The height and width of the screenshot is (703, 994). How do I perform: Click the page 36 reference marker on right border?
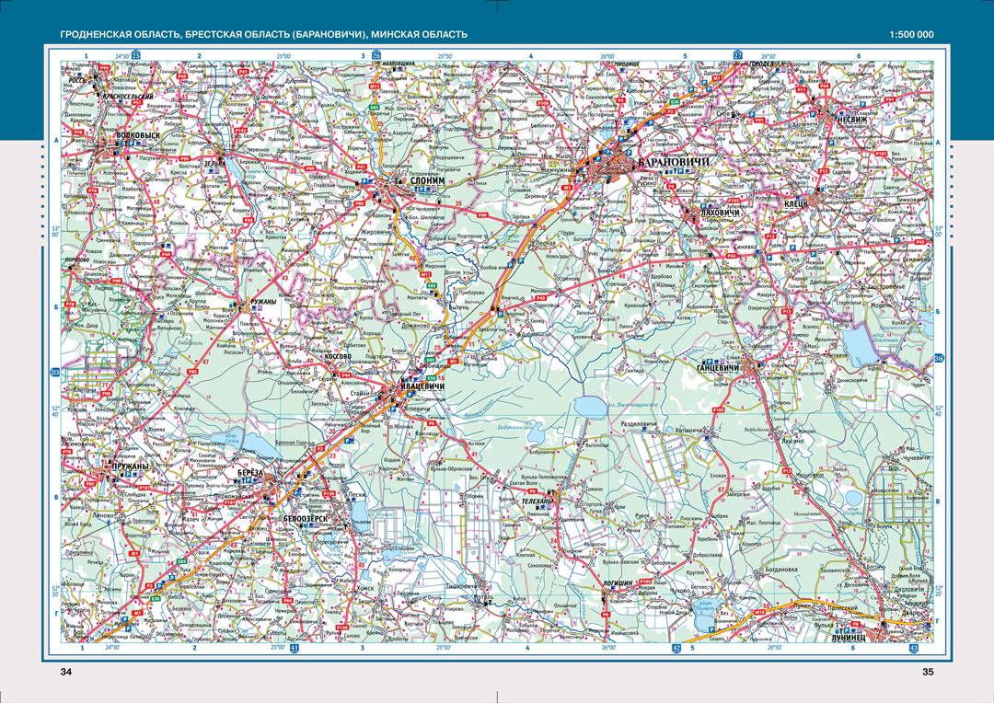point(939,358)
